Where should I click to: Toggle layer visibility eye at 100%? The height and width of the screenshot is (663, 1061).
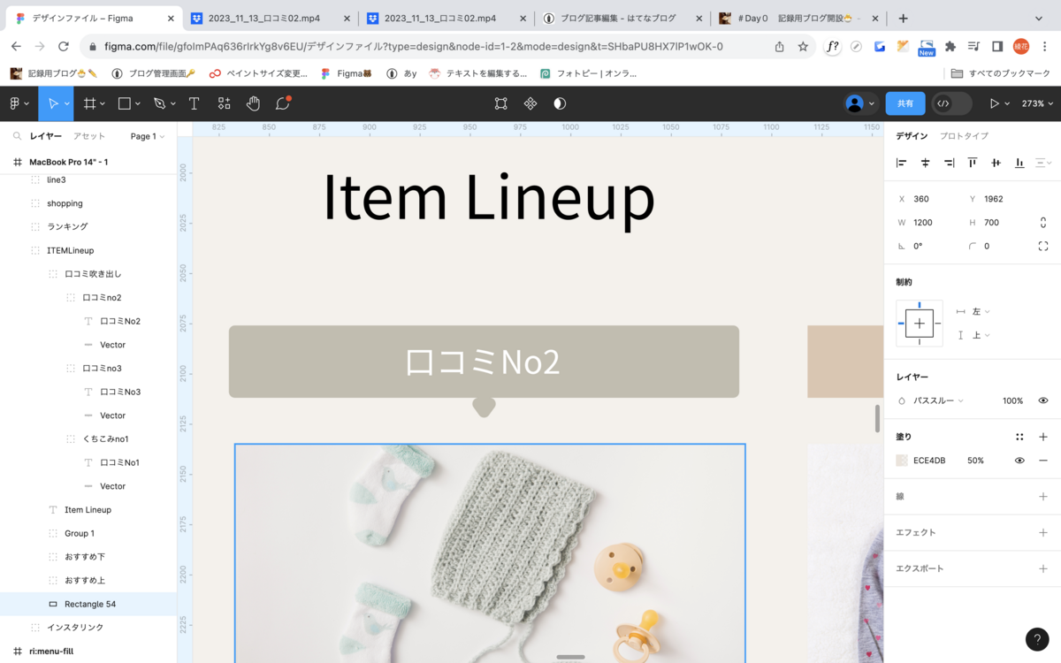pyautogui.click(x=1043, y=400)
